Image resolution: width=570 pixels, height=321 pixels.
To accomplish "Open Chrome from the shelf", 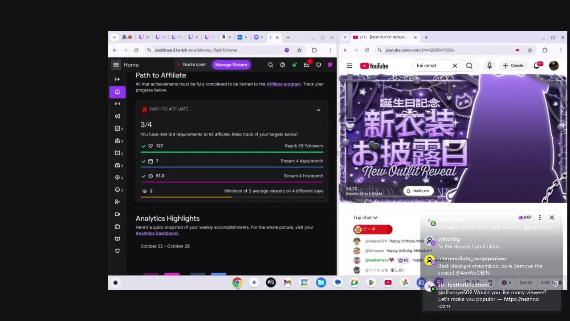I will (237, 283).
